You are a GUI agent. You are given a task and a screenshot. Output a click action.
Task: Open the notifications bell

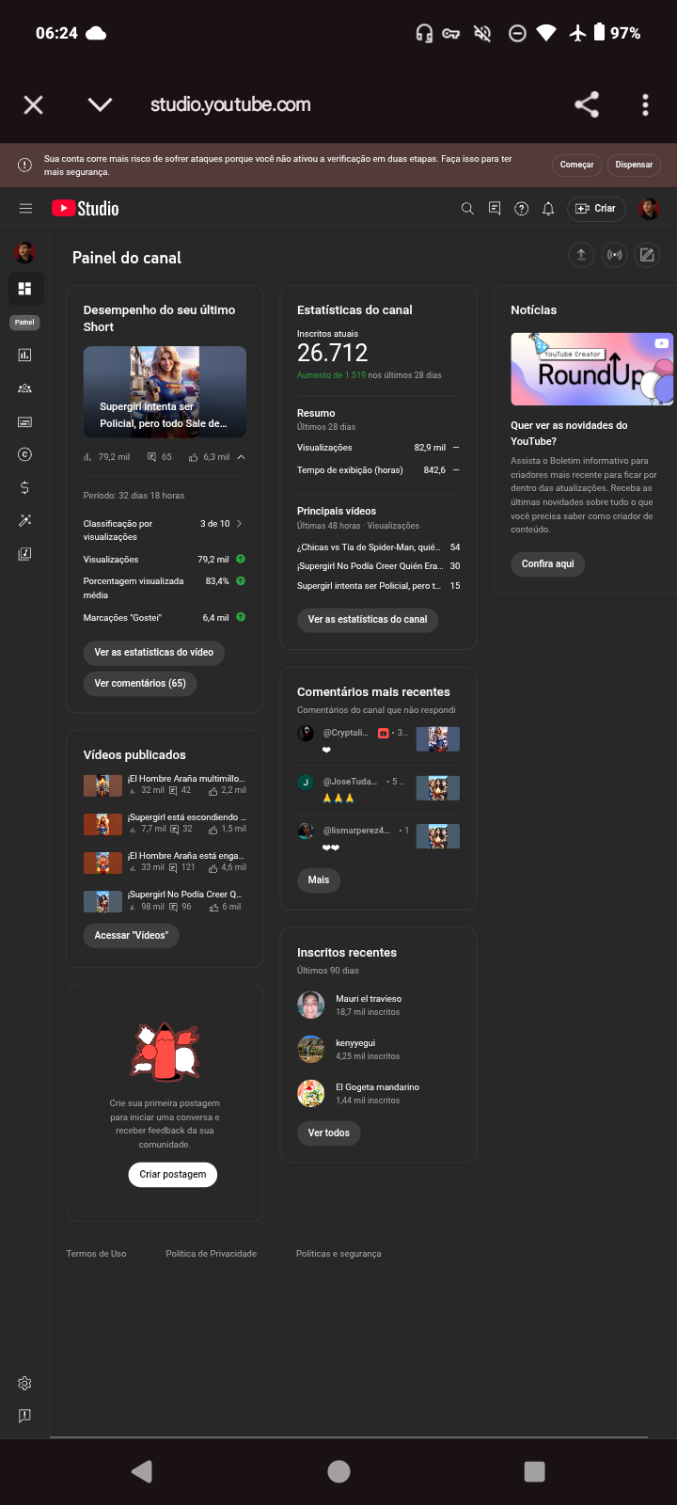(548, 209)
